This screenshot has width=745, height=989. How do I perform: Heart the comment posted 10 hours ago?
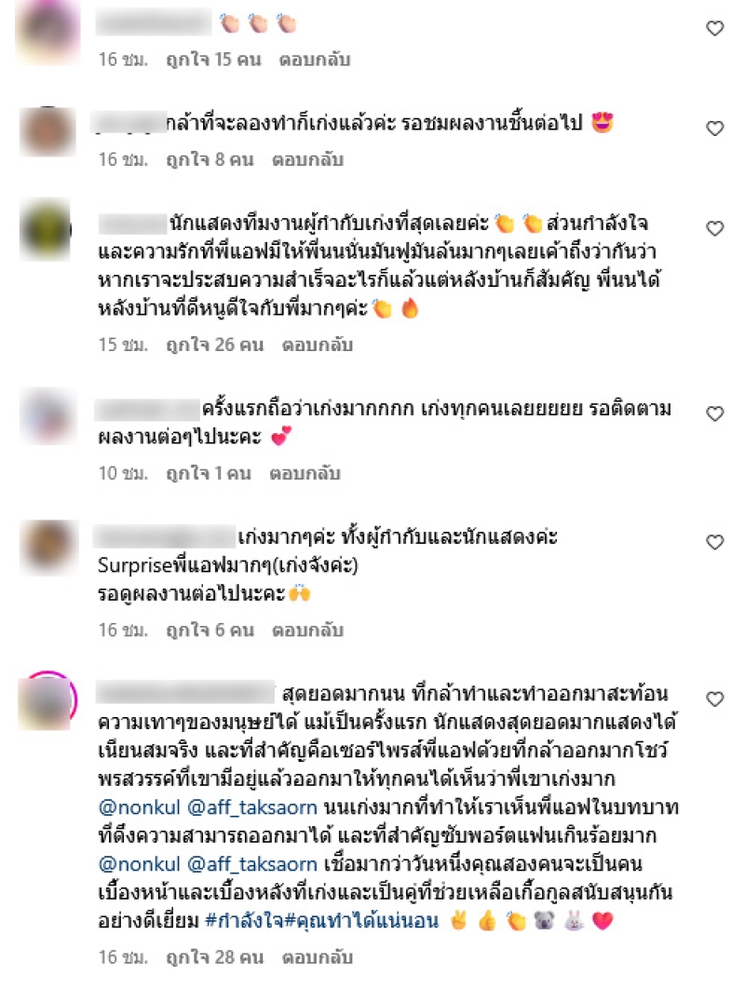[714, 413]
